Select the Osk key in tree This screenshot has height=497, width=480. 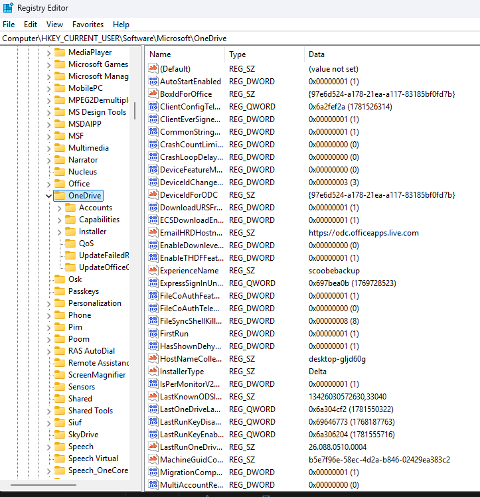(x=75, y=279)
